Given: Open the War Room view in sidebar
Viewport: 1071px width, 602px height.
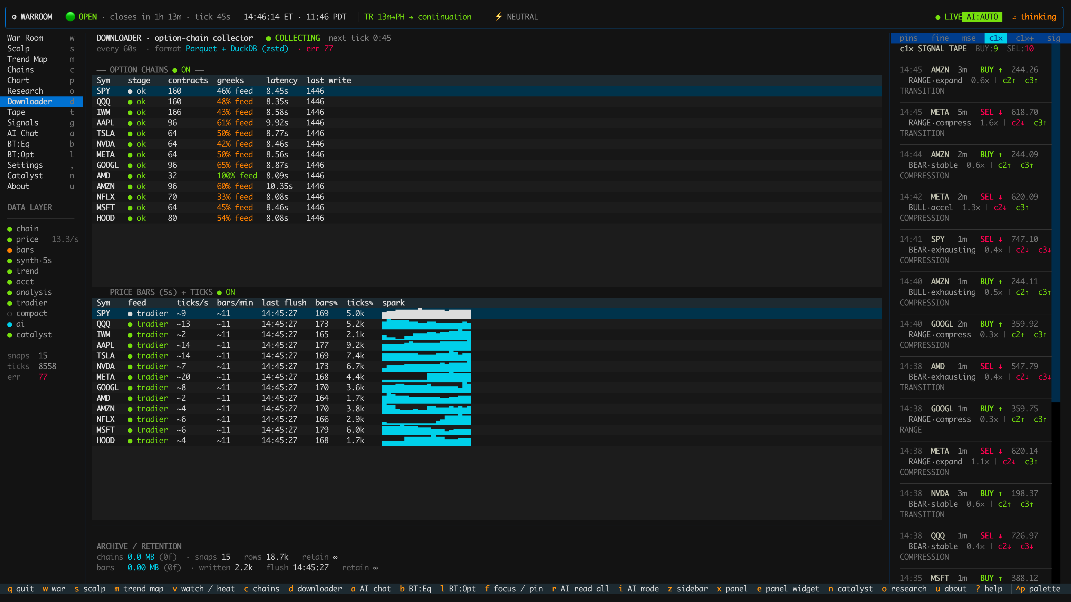Looking at the screenshot, I should [42, 38].
